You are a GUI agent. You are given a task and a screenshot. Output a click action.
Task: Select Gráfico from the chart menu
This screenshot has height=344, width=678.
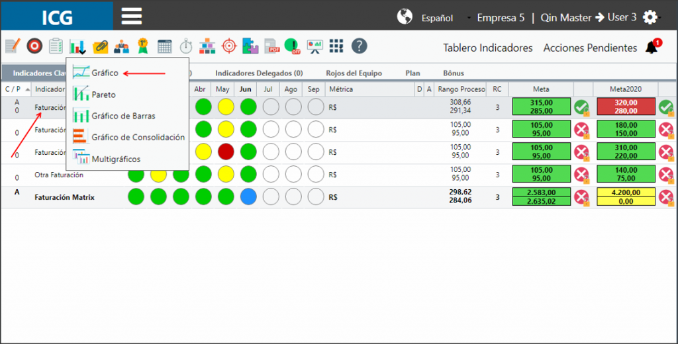coord(105,73)
